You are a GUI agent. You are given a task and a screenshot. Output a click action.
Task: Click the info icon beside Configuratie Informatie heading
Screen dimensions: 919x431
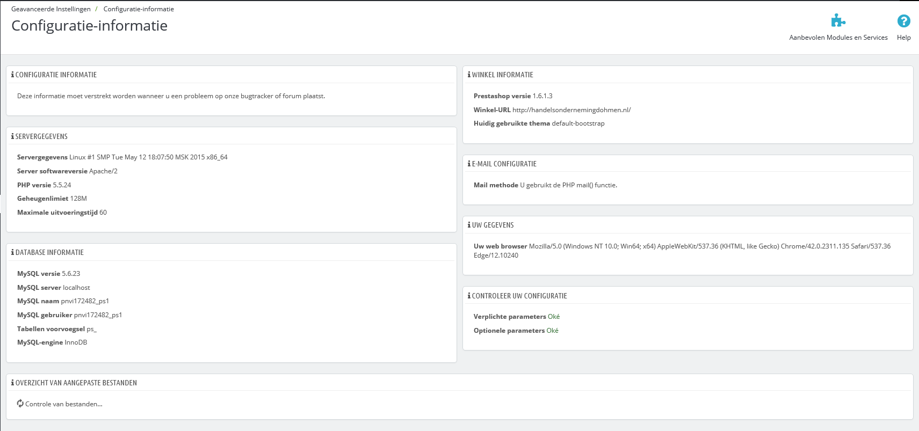pyautogui.click(x=12, y=75)
